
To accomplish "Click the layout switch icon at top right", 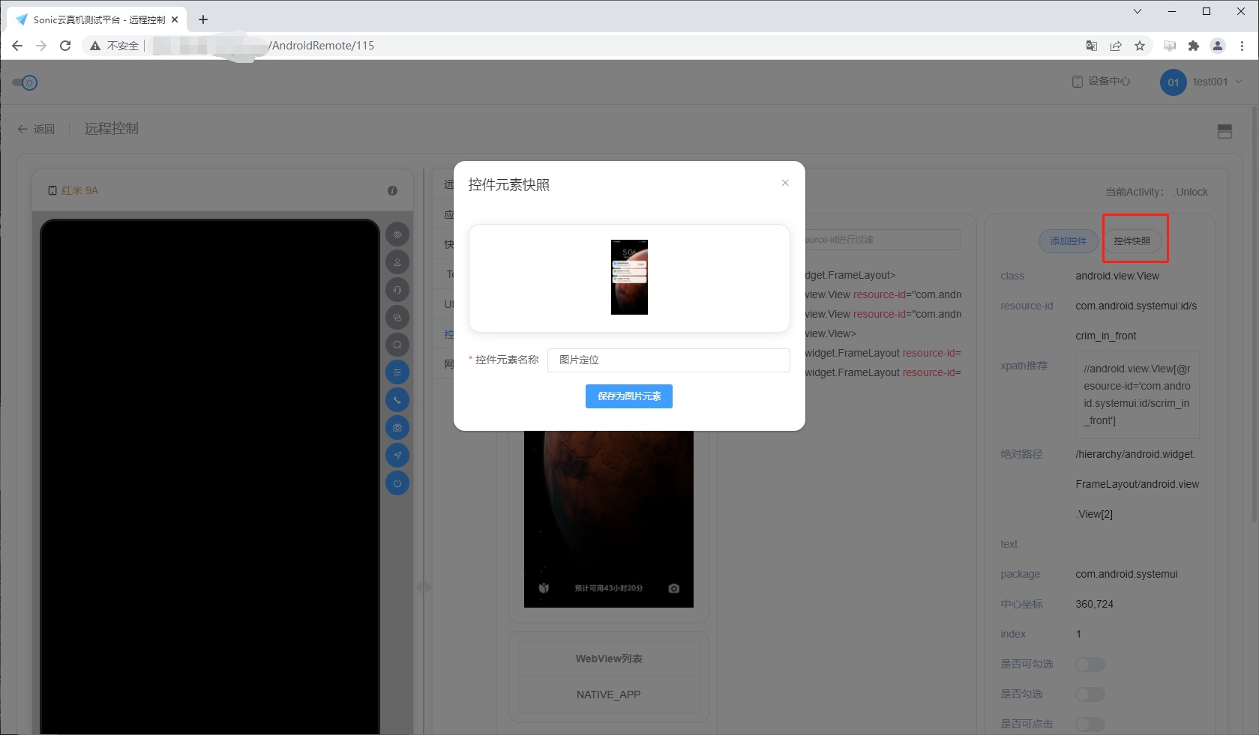I will tap(1225, 132).
